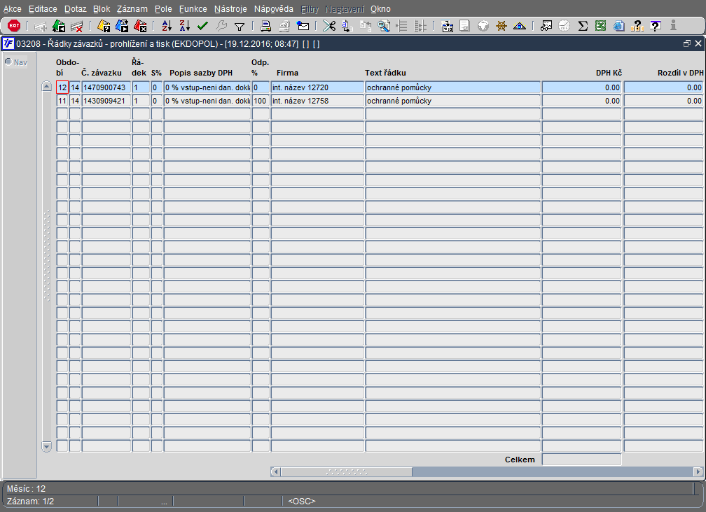Export to Excel using the green icon

click(601, 26)
